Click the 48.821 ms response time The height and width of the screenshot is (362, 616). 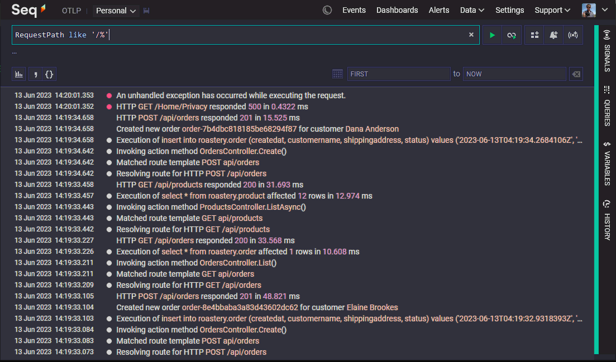275,296
